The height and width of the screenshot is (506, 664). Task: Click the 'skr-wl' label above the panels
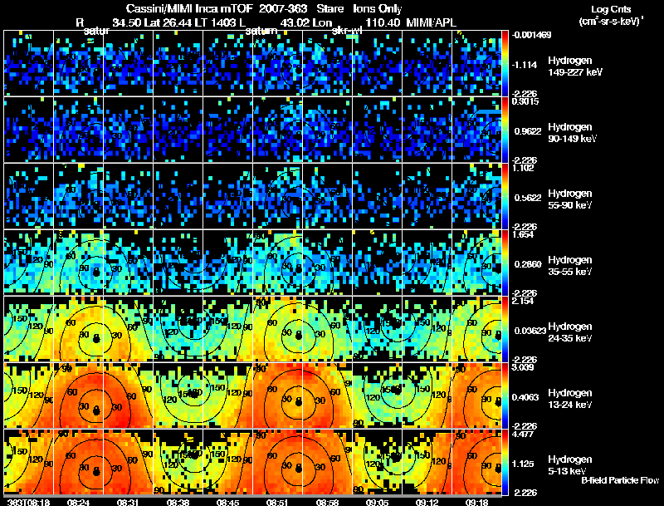pyautogui.click(x=346, y=31)
